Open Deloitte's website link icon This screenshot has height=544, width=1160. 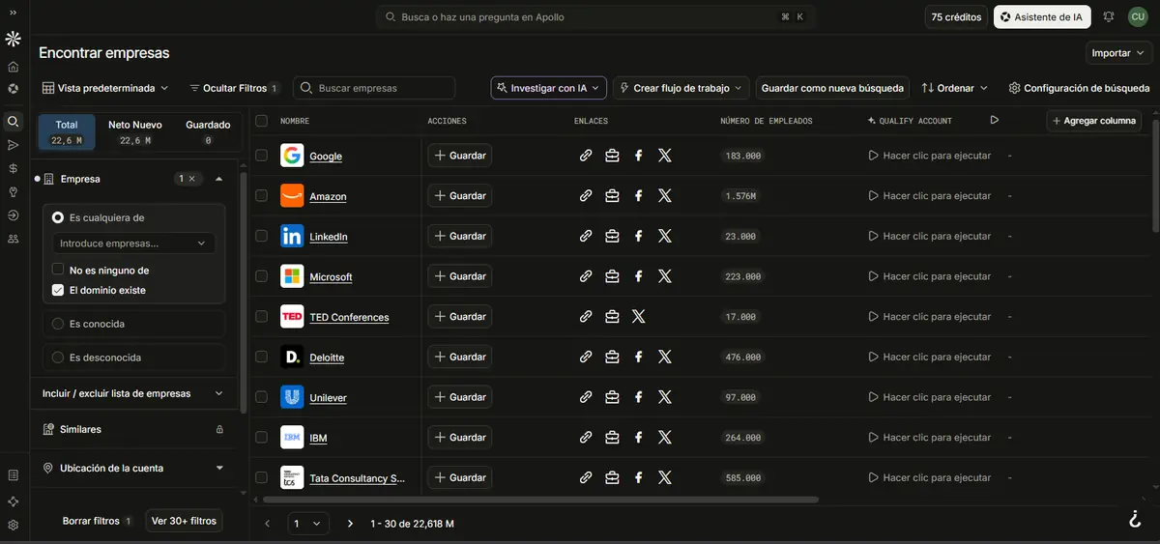tap(586, 357)
